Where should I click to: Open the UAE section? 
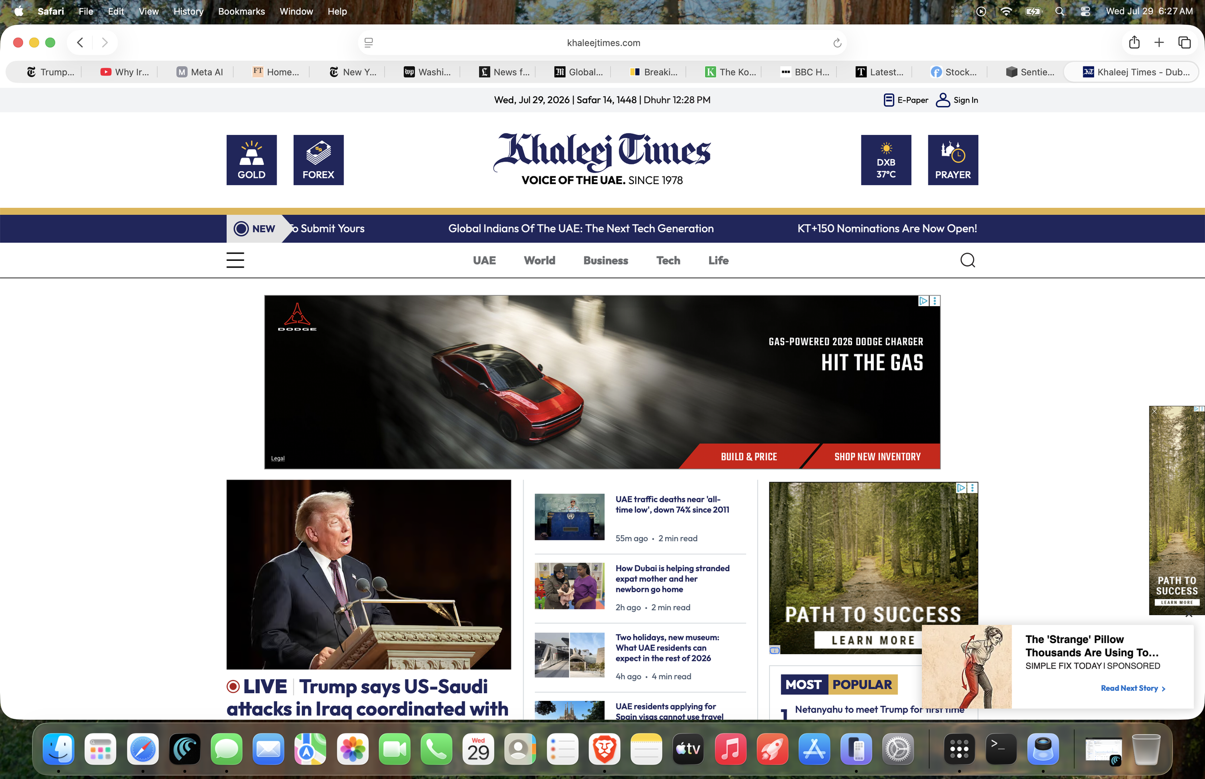point(484,260)
